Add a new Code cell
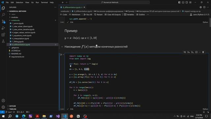211x119 pixels. point(63,15)
